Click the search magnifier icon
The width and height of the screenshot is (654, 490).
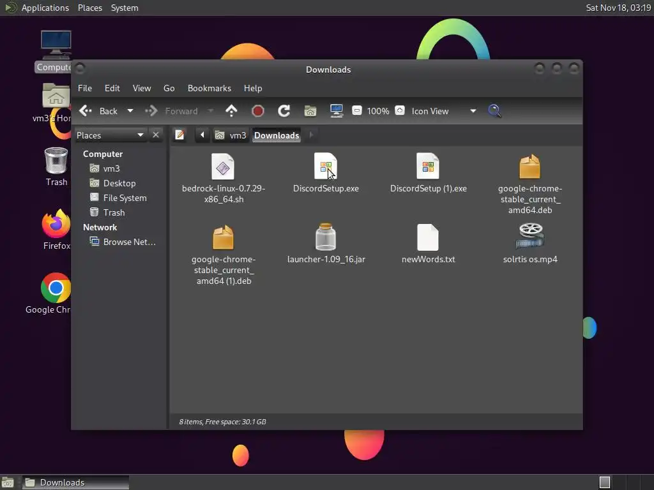pyautogui.click(x=495, y=111)
